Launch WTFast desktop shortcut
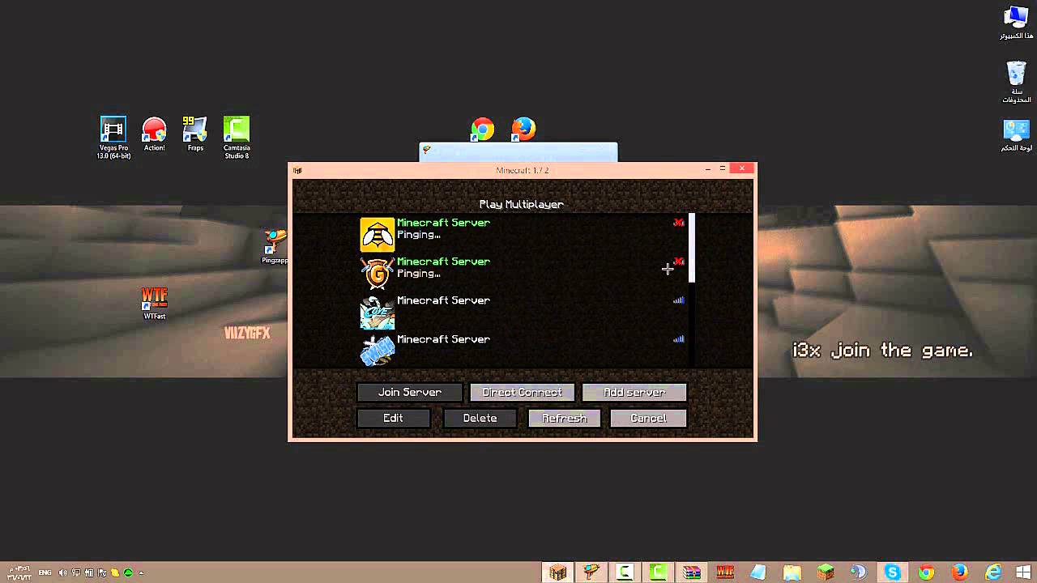1037x583 pixels. [x=154, y=303]
